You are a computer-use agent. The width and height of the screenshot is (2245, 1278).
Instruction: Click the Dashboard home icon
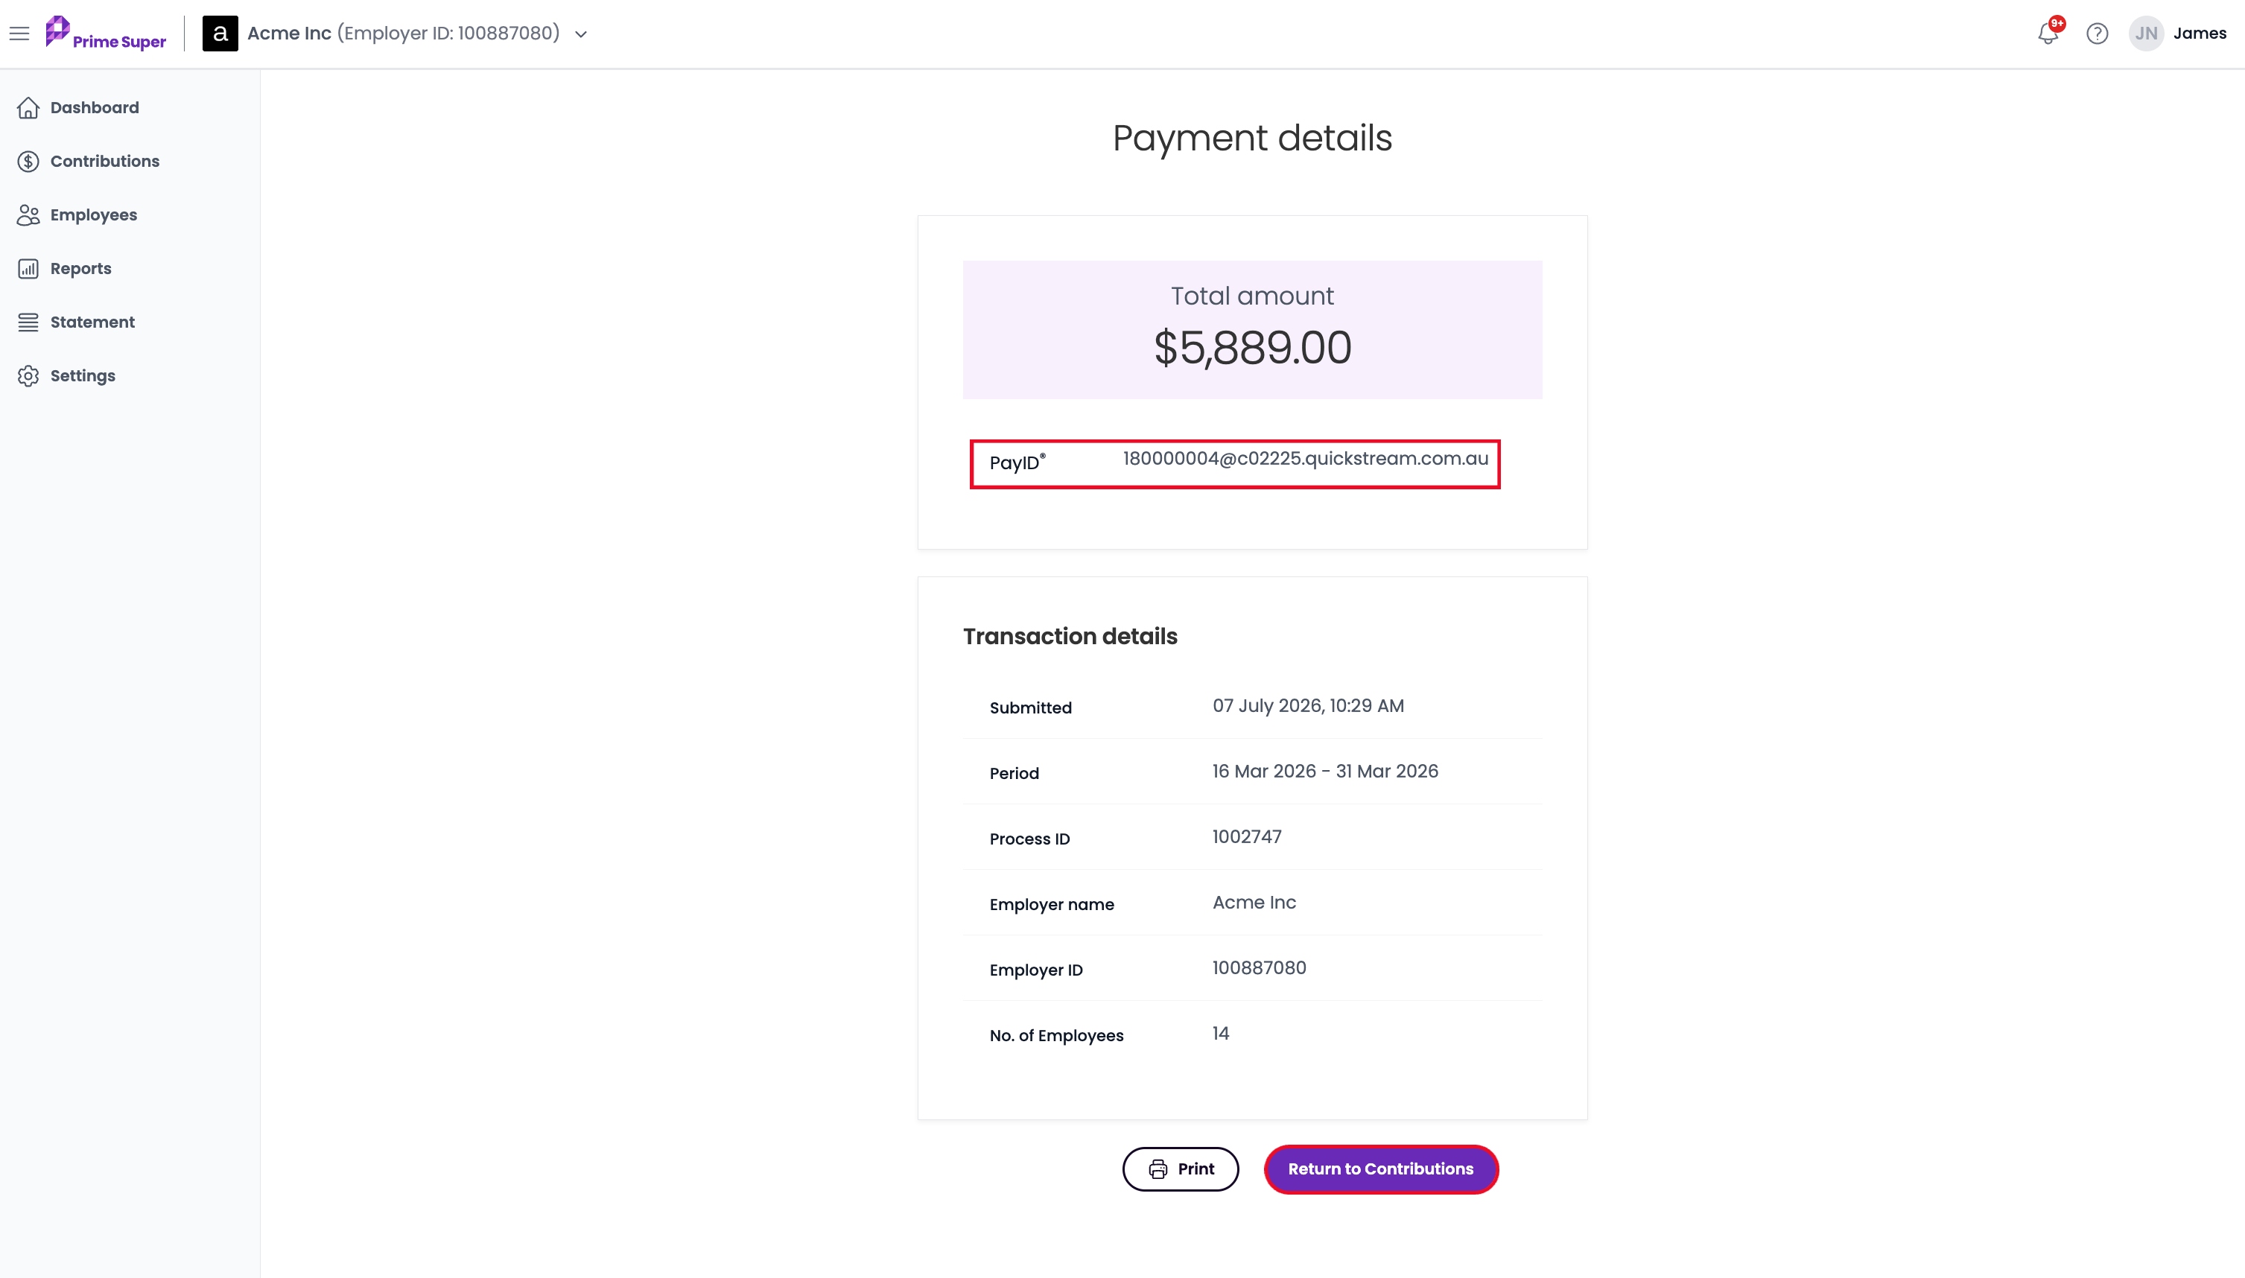point(28,108)
